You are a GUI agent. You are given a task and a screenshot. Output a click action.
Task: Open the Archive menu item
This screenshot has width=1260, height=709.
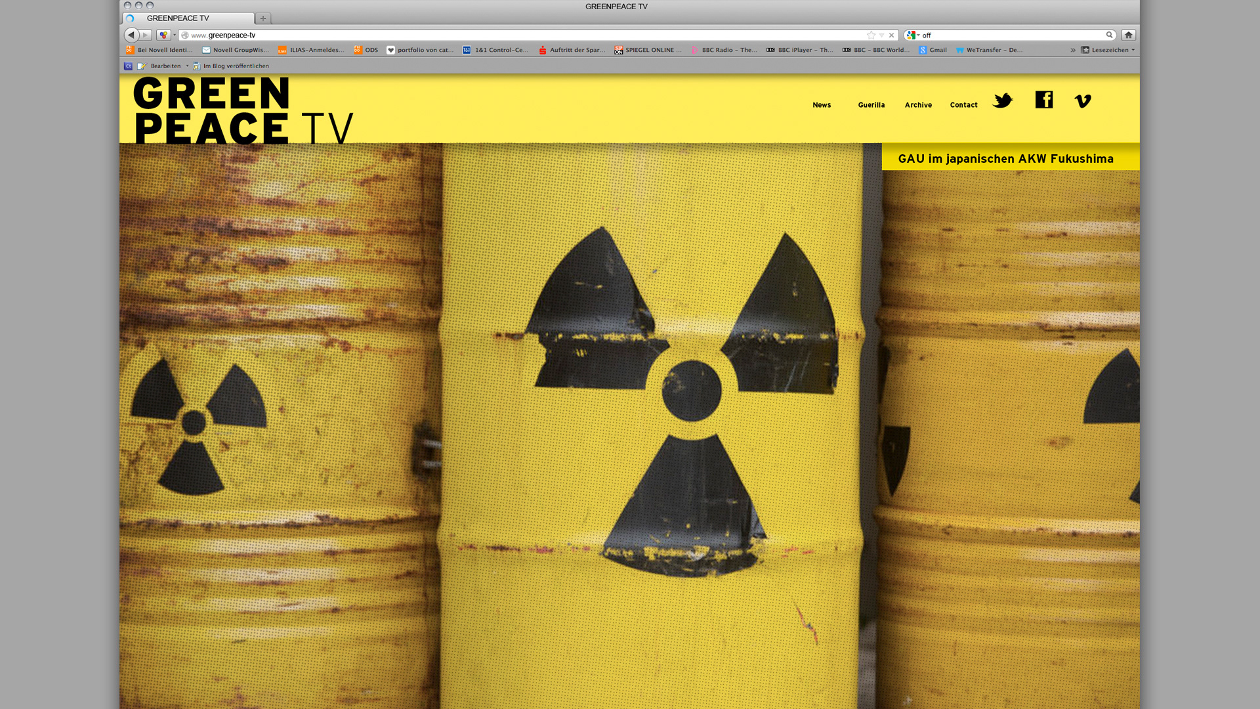(x=918, y=105)
